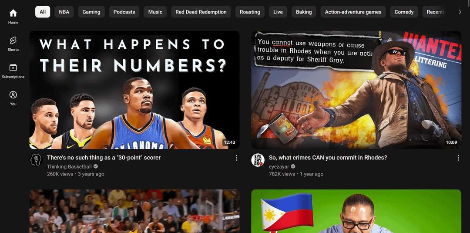Open options menu for the Rhodes crimes video
The width and height of the screenshot is (470, 233).
(458, 158)
